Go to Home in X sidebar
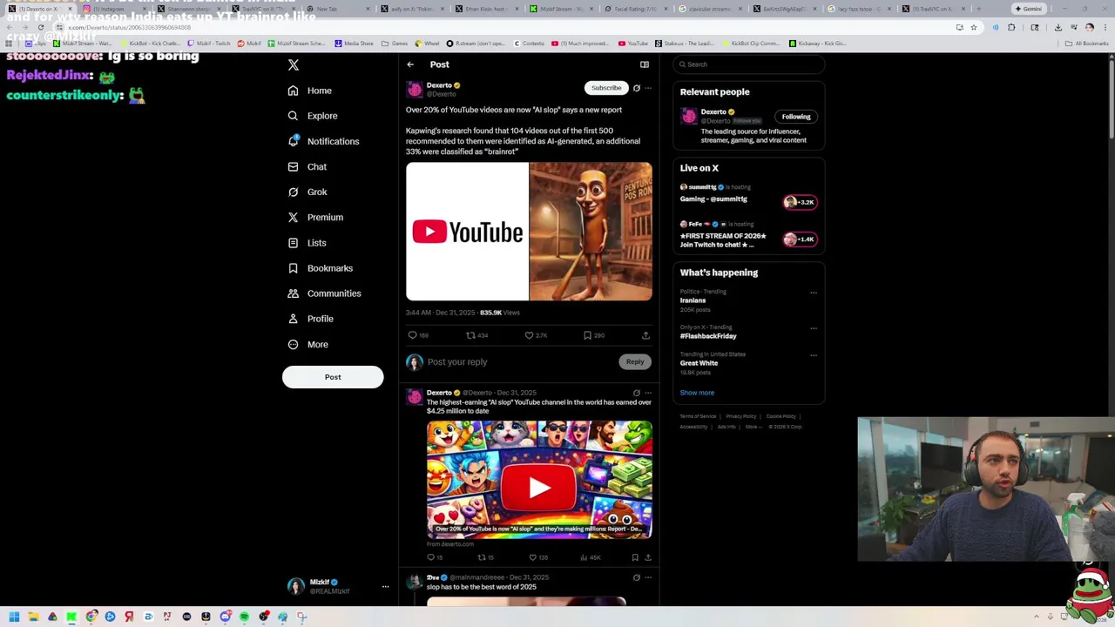 [310, 91]
